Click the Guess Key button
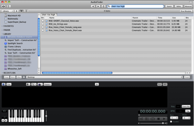 click(x=186, y=106)
